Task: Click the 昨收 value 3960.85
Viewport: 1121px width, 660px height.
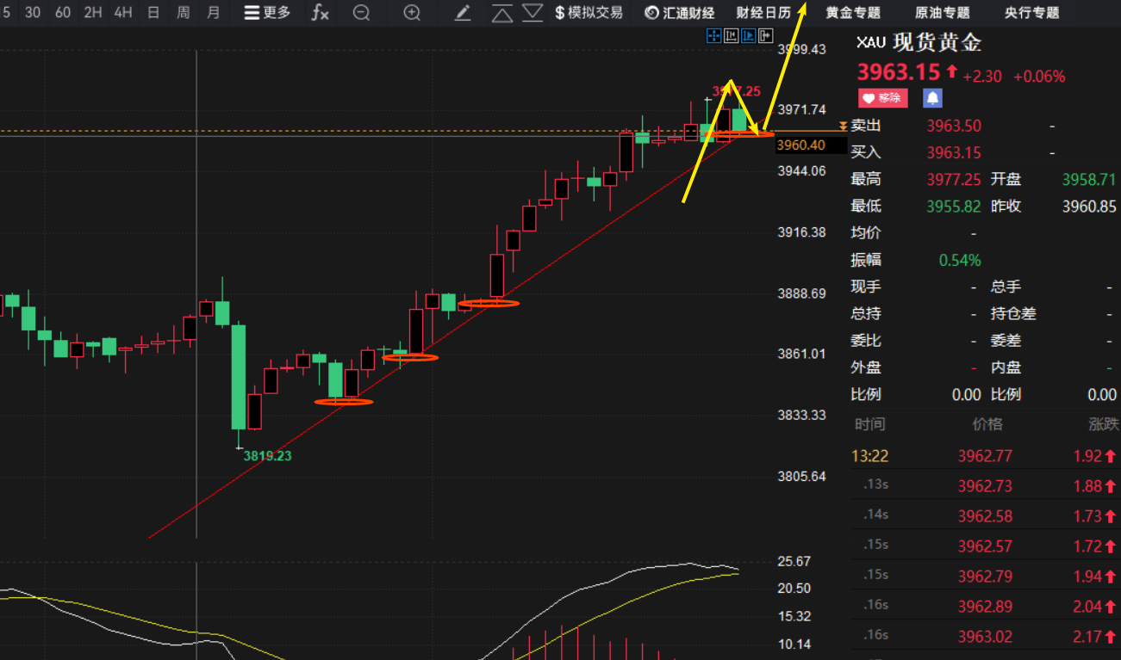Action: tap(1089, 207)
